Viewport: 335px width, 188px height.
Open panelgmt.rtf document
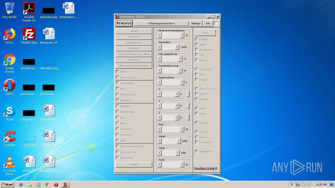pos(49,138)
